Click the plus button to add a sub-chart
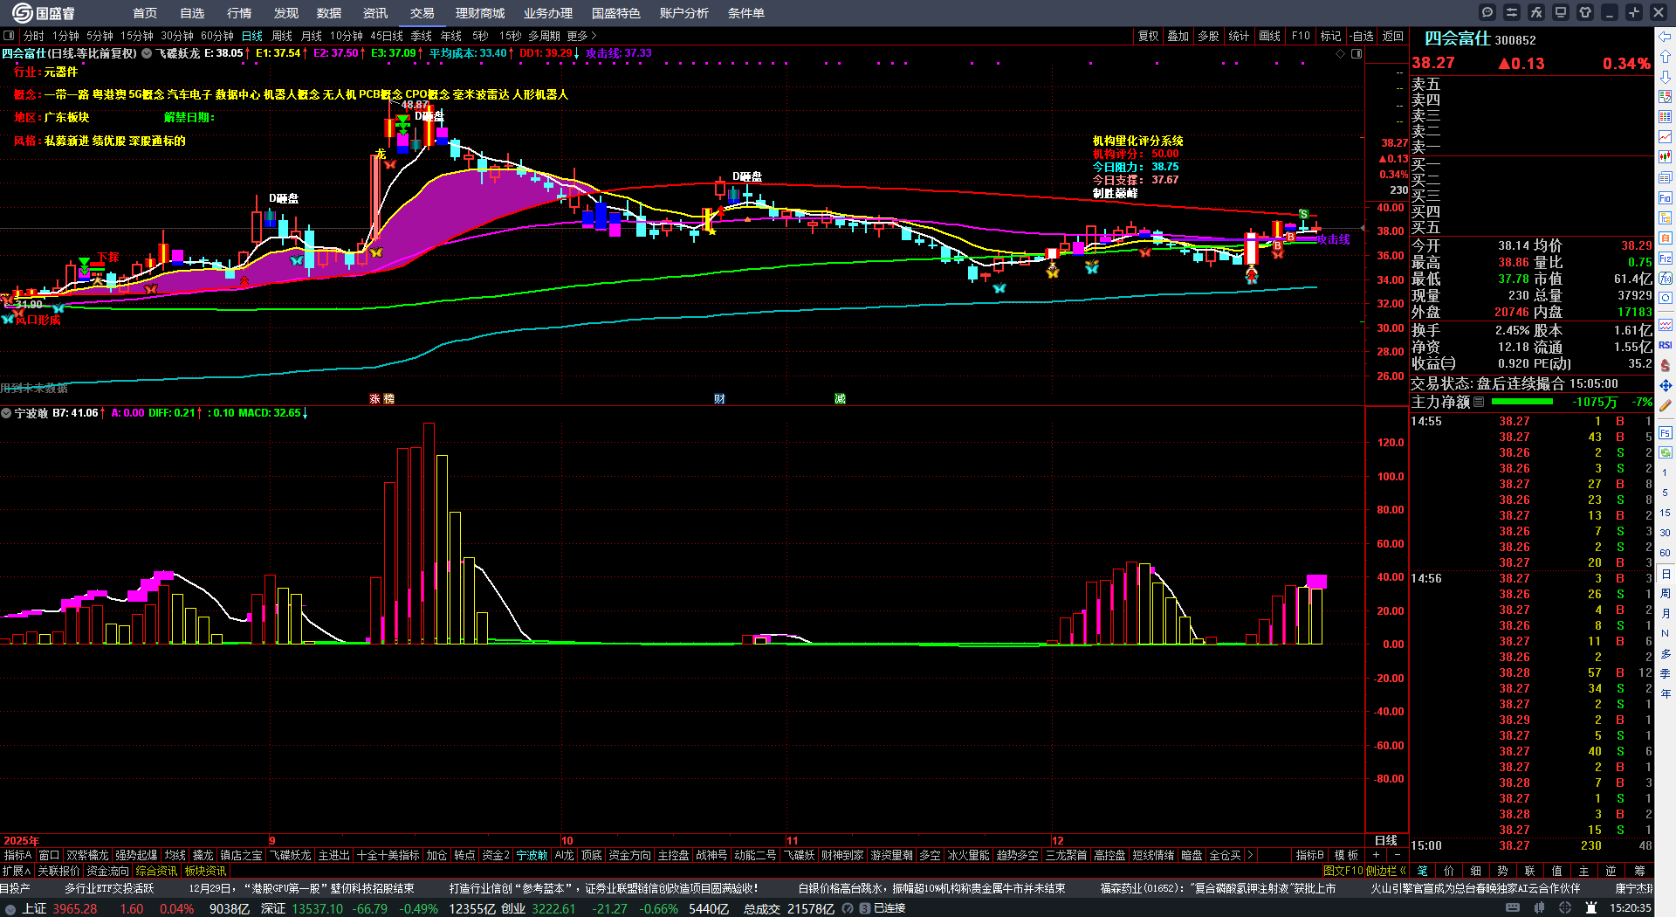Image resolution: width=1676 pixels, height=917 pixels. click(x=1376, y=855)
